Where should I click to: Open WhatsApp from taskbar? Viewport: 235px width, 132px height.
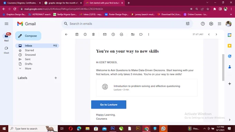pyautogui.click(x=163, y=129)
